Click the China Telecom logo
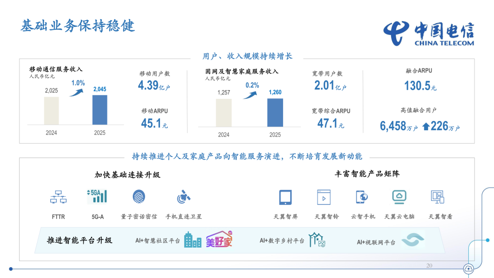This screenshot has height=278, width=494. (x=429, y=33)
